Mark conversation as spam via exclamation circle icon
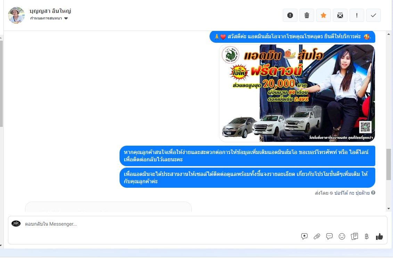The height and width of the screenshot is (259, 393). pyautogui.click(x=290, y=15)
